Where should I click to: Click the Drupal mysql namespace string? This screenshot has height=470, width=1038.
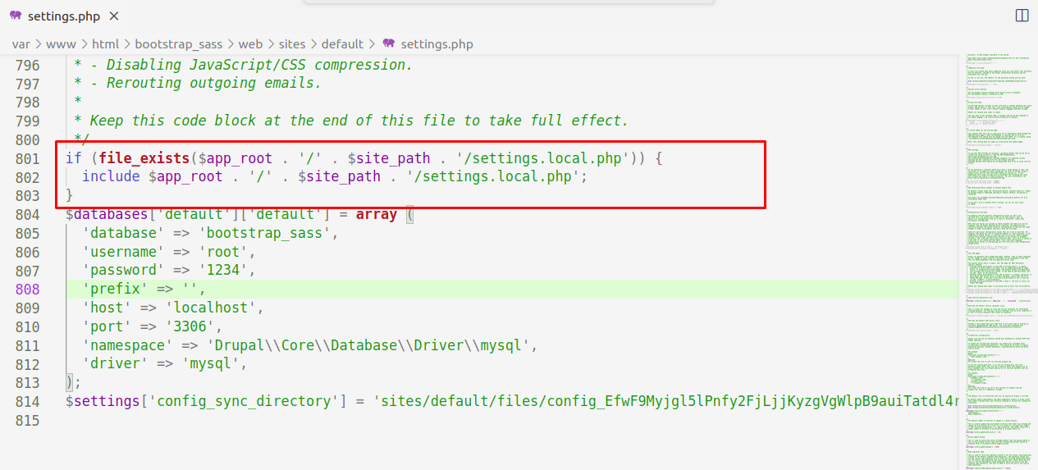point(370,345)
